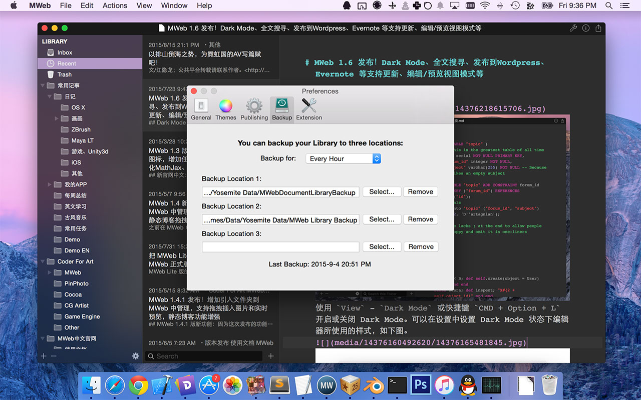Click the wrench icon in the document toolbar
This screenshot has width=641, height=400.
573,28
